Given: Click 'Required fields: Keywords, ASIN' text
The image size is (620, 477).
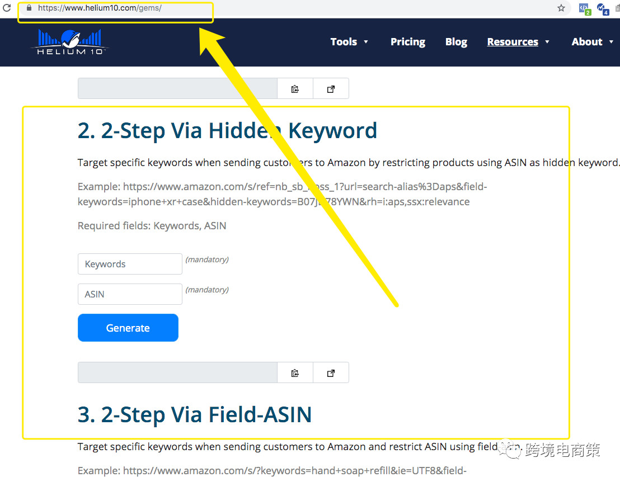Looking at the screenshot, I should coord(152,226).
